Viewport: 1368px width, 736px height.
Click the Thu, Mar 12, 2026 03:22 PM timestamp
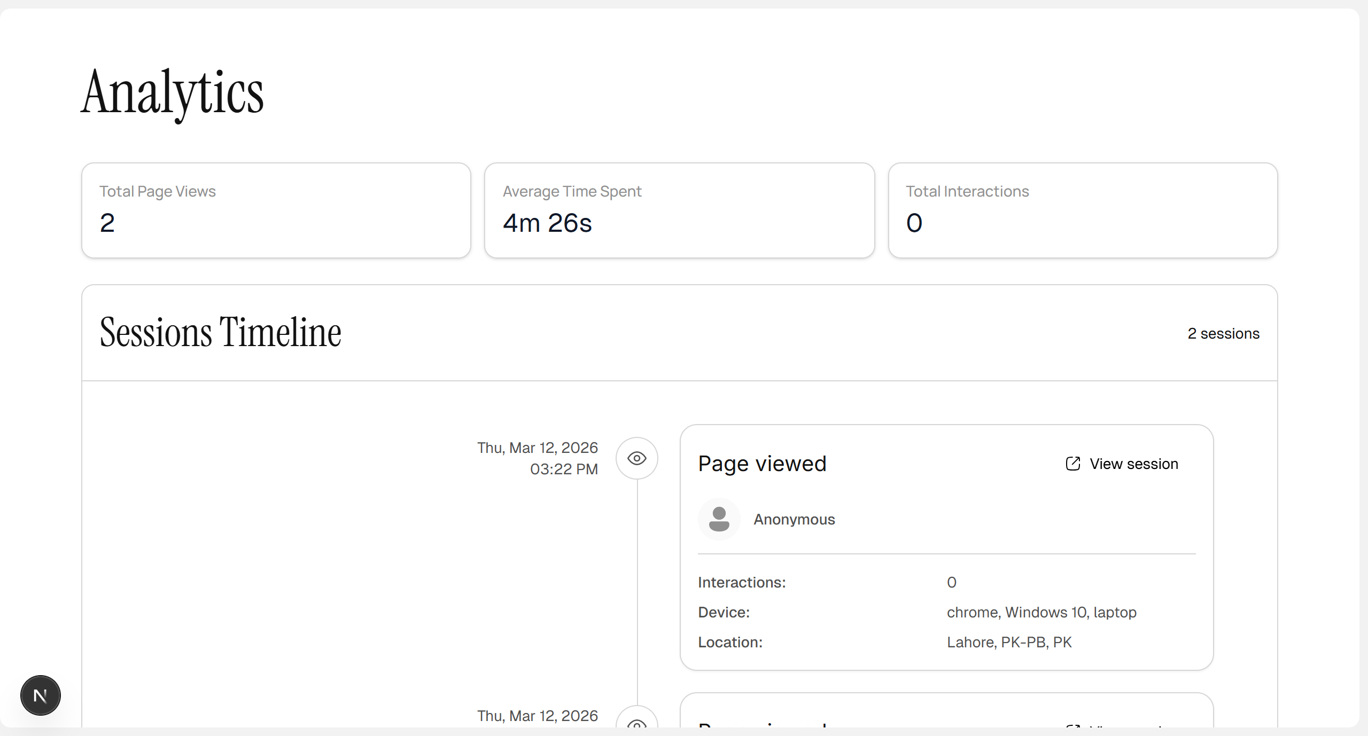537,458
